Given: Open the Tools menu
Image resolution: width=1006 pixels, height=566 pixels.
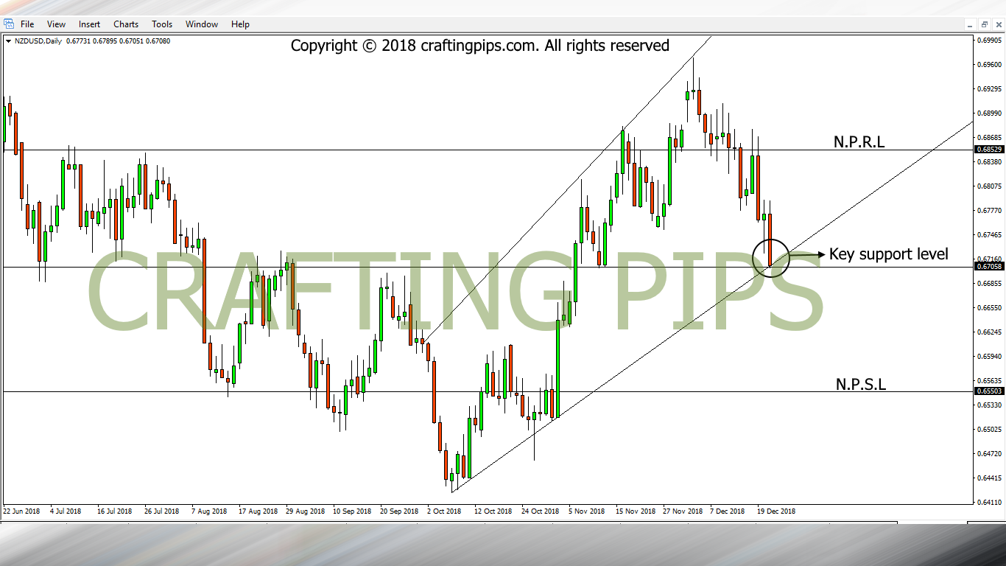Looking at the screenshot, I should [162, 24].
